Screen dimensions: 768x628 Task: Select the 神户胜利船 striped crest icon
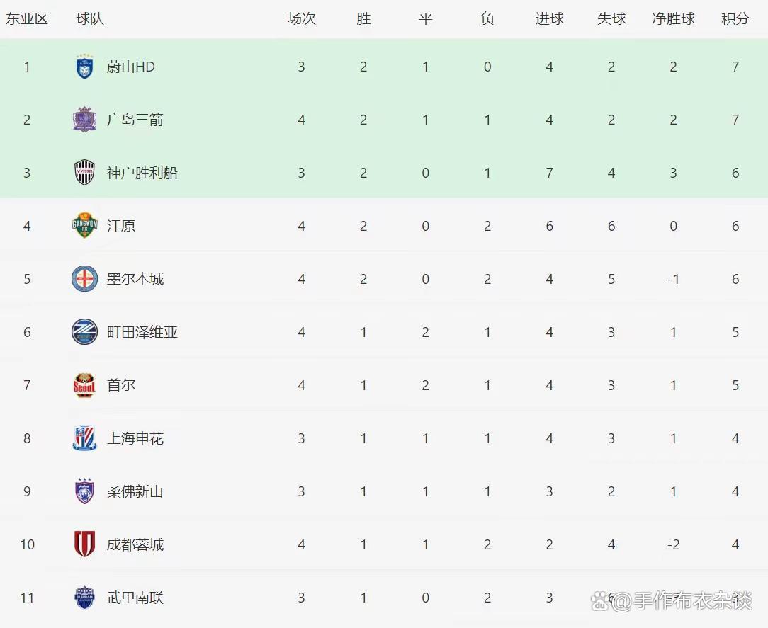84,173
